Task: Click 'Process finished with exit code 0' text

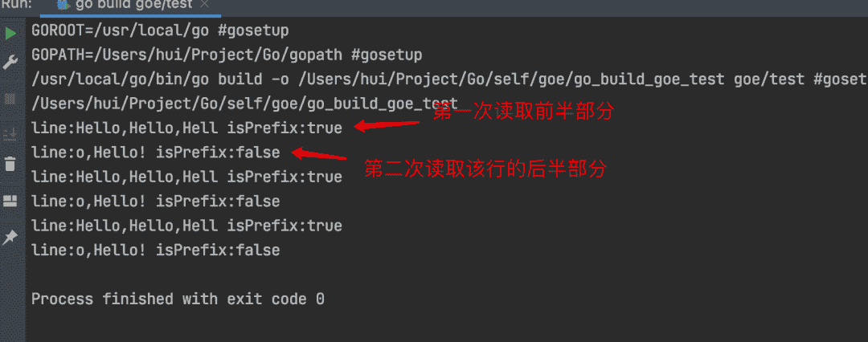Action: click(178, 299)
